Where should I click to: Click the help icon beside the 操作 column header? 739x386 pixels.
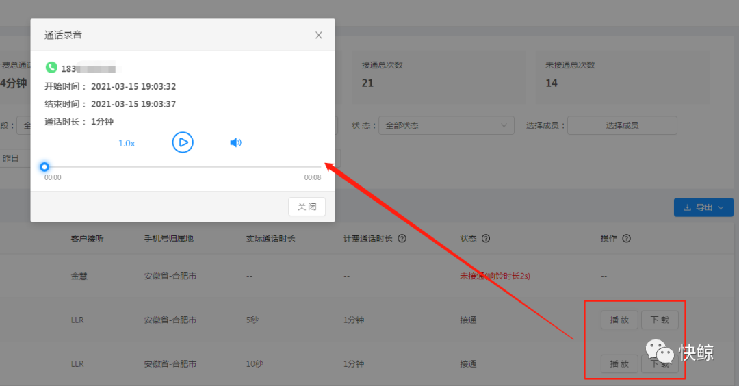(626, 239)
